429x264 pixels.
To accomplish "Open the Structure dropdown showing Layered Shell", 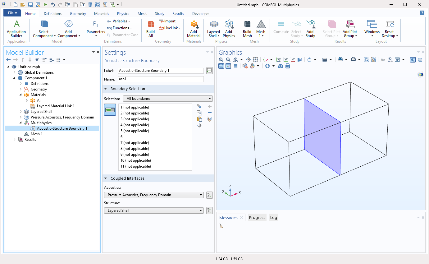I will pyautogui.click(x=154, y=211).
